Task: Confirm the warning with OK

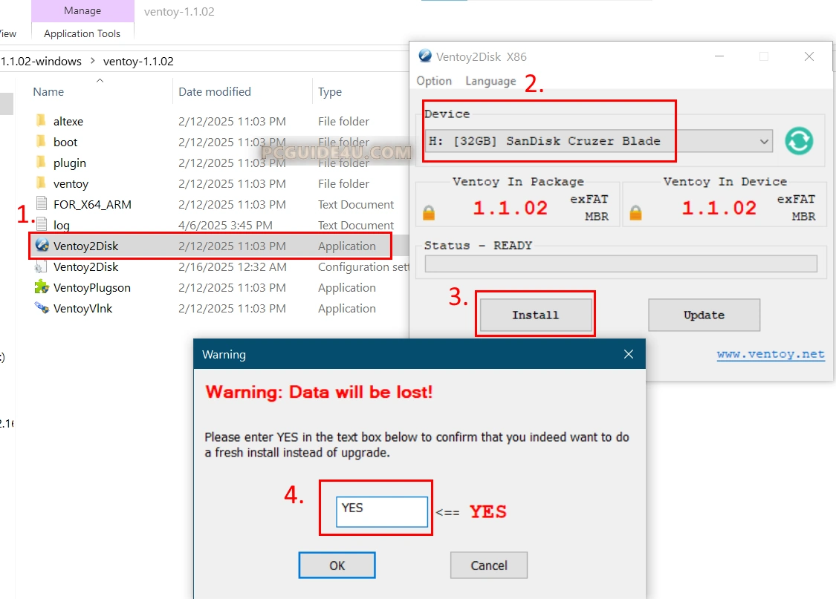Action: 337,566
